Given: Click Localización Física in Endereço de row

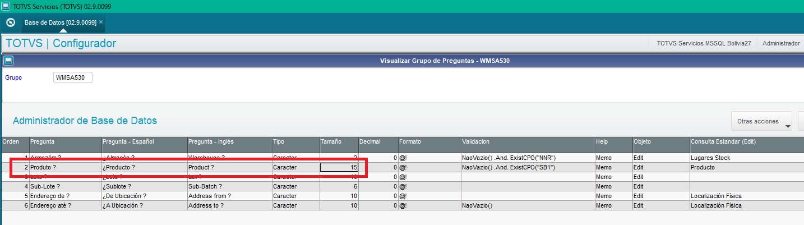Looking at the screenshot, I should click(747, 196).
